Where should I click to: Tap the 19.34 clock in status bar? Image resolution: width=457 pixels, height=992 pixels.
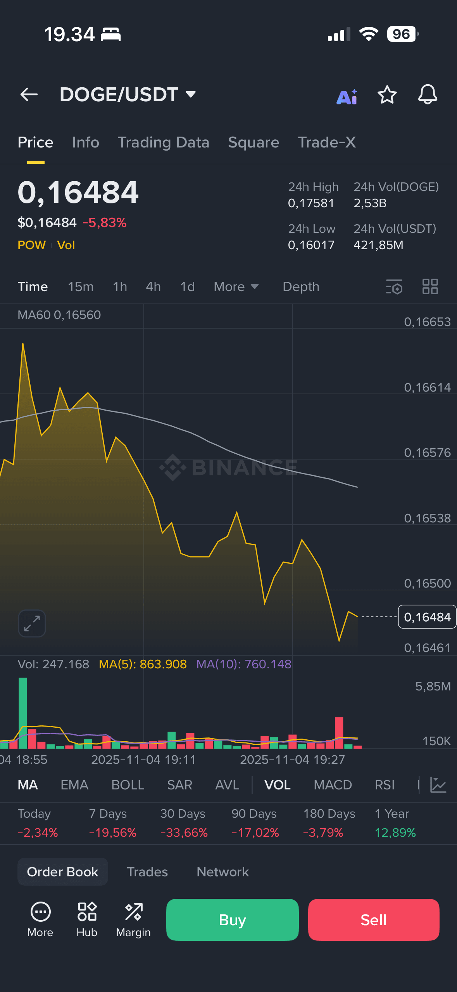69,34
